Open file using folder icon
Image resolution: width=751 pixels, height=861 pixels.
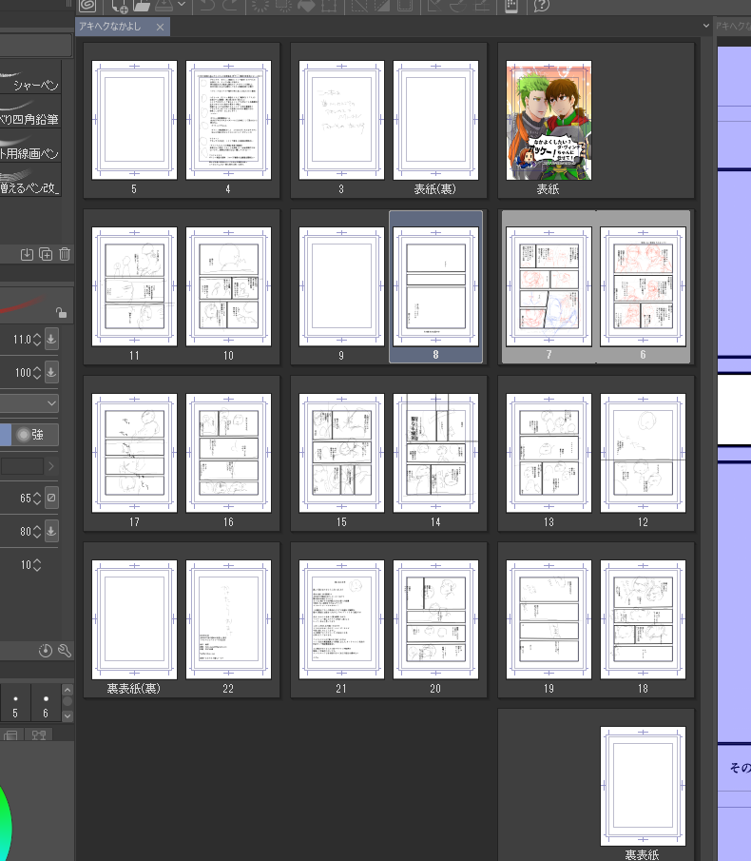pos(142,6)
